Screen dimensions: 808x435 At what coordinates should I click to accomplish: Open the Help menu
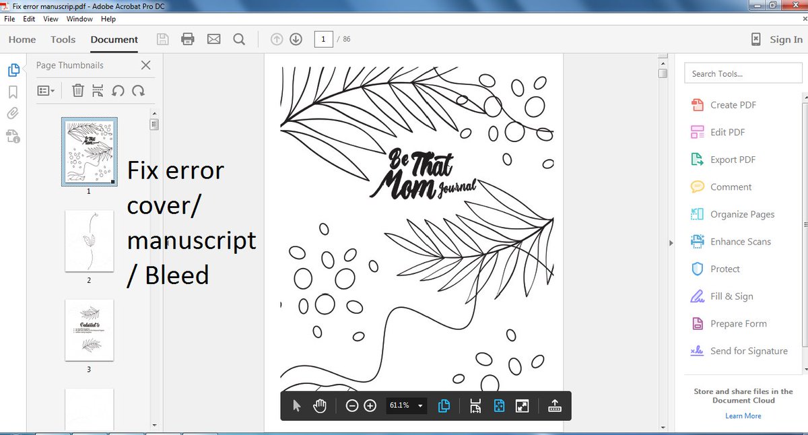tap(108, 19)
